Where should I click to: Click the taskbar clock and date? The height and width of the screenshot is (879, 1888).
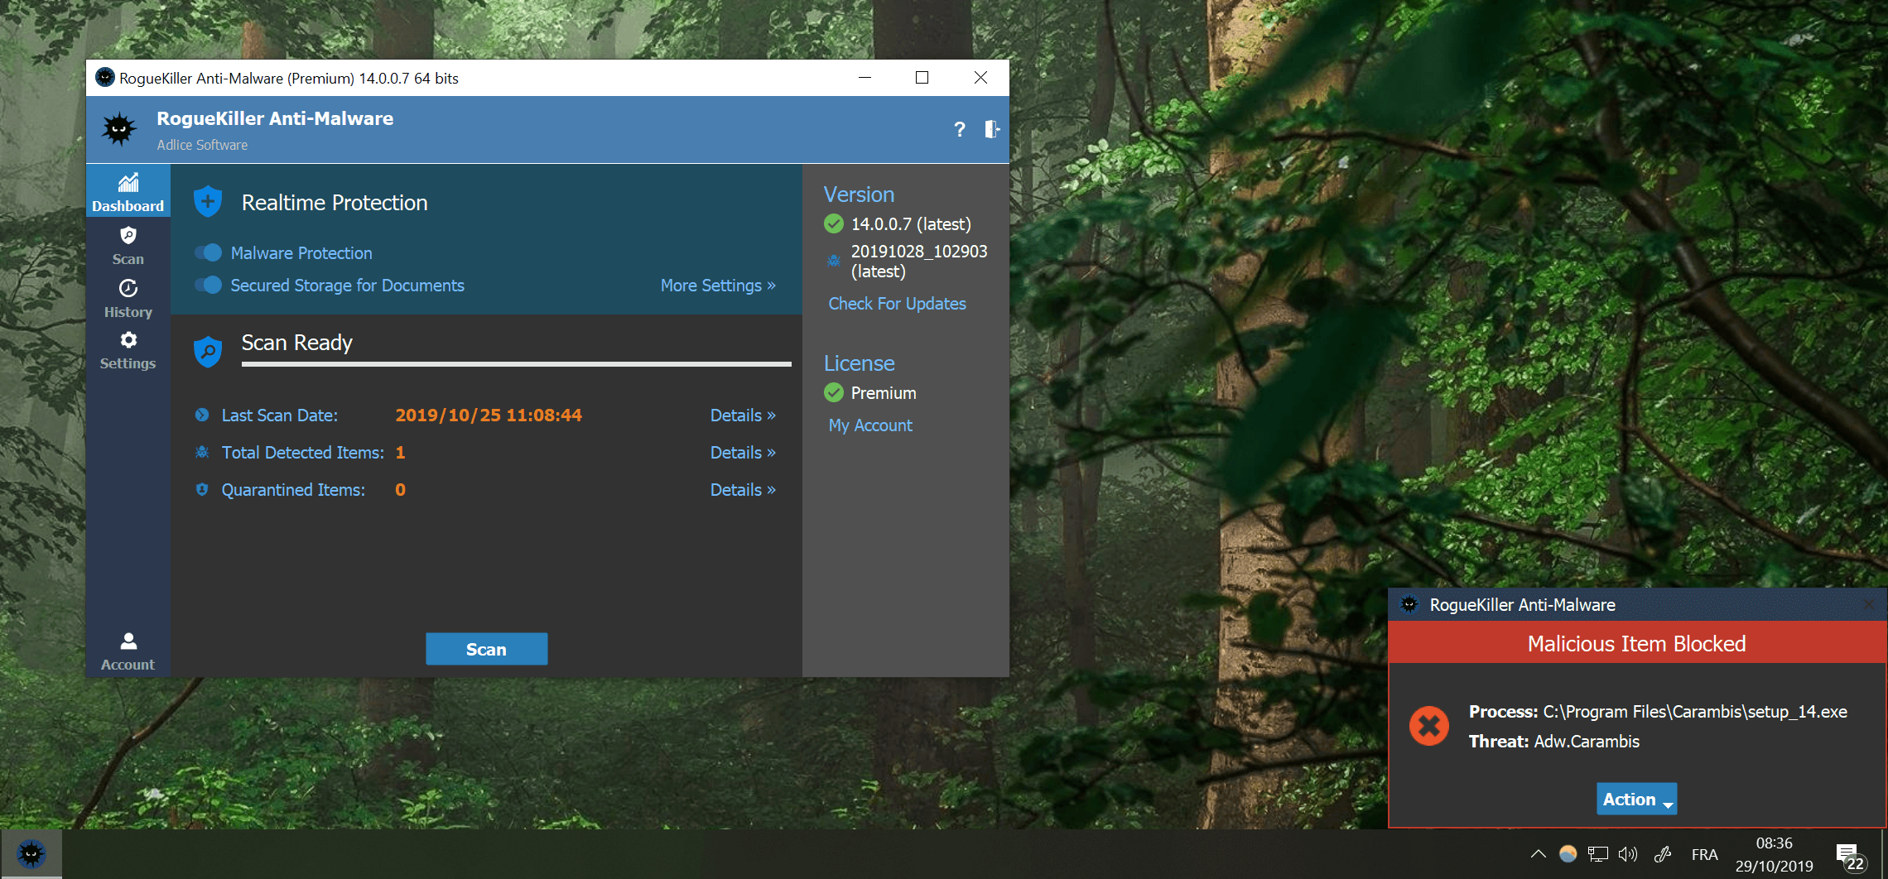coord(1774,854)
